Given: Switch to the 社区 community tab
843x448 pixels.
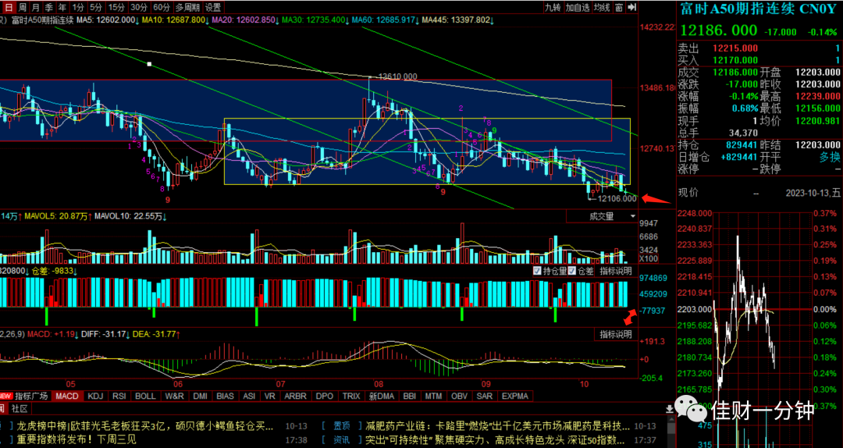Looking at the screenshot, I should tap(20, 409).
